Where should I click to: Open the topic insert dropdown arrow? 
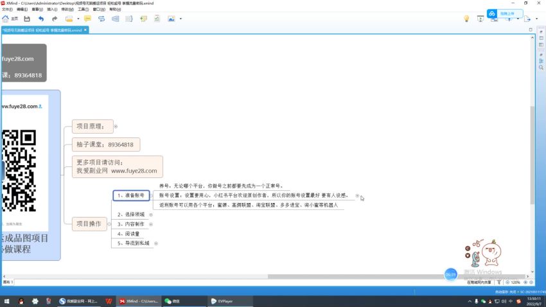point(78,19)
